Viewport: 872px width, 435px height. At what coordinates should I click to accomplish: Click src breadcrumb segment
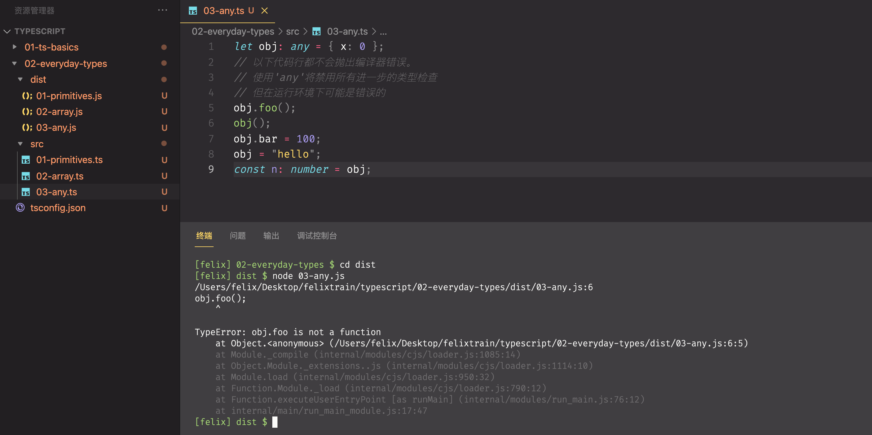[292, 31]
